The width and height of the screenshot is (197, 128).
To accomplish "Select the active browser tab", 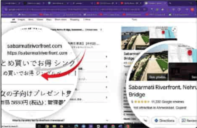I will pyautogui.click(x=155, y=3).
